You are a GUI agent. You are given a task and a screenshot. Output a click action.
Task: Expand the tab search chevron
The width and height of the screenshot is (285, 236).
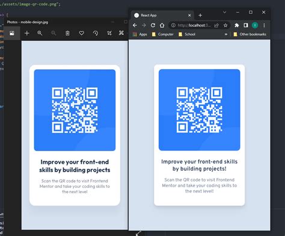tap(224, 13)
